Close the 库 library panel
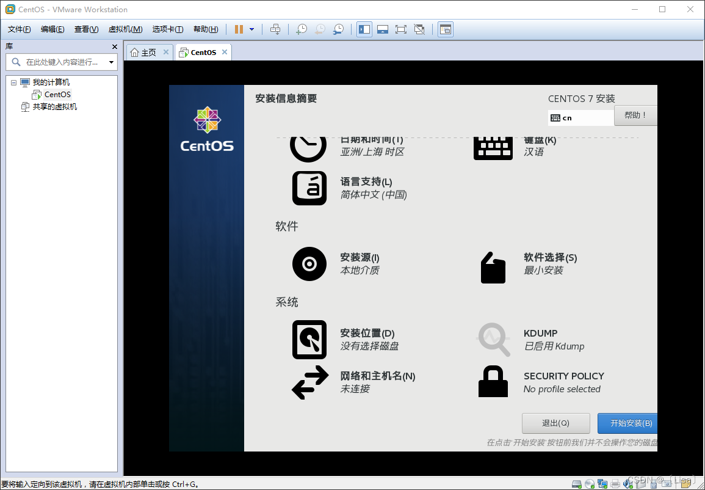Viewport: 705px width, 490px height. tap(114, 46)
